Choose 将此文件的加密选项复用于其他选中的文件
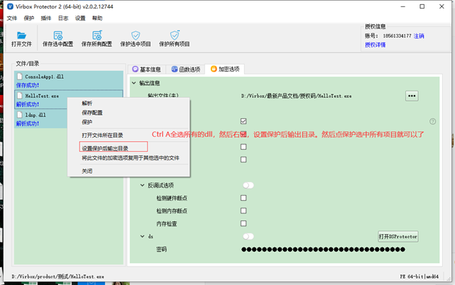Viewport: 455px width, 285px height. (129, 158)
